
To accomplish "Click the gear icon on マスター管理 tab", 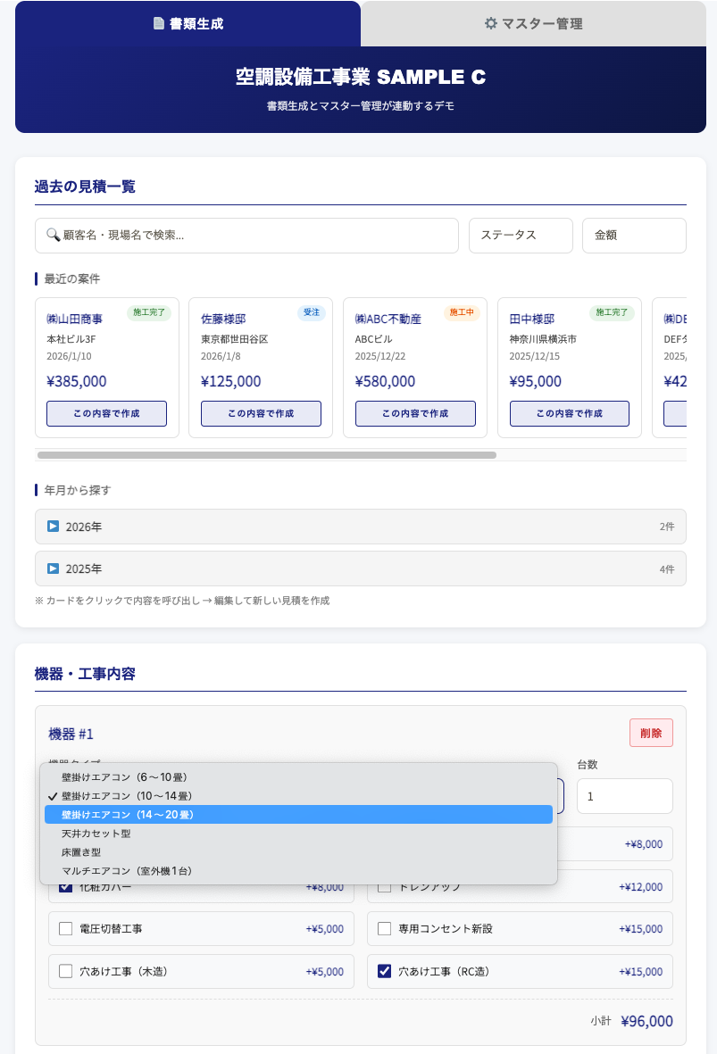I will click(x=490, y=24).
